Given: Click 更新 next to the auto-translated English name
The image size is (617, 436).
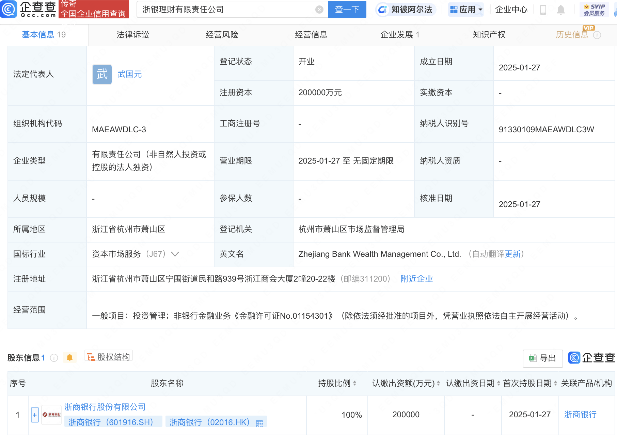Looking at the screenshot, I should click(512, 254).
